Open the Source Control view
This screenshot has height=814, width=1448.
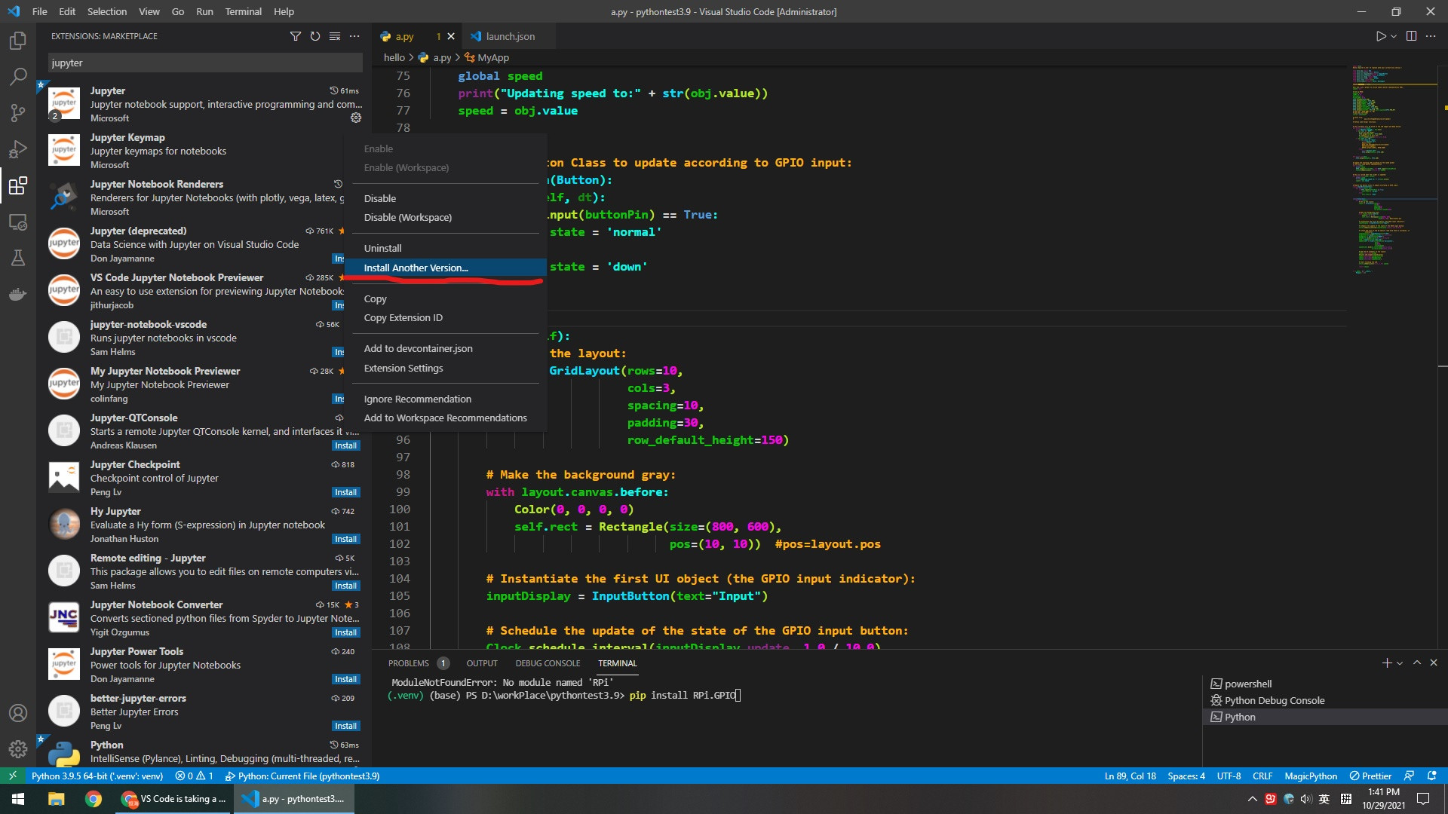[x=18, y=112]
